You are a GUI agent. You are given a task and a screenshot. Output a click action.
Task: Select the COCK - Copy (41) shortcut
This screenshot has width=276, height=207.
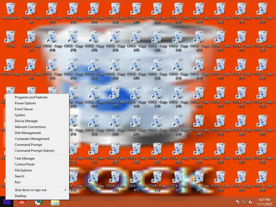pyautogui.click(x=136, y=13)
